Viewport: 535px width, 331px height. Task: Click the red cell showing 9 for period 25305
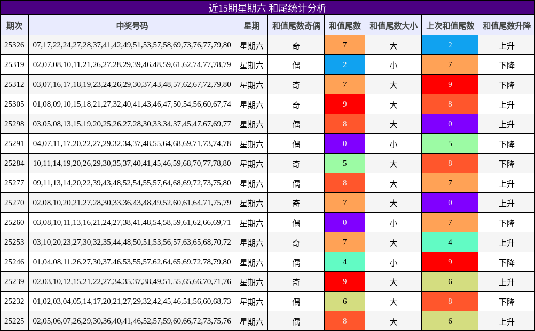pyautogui.click(x=344, y=104)
